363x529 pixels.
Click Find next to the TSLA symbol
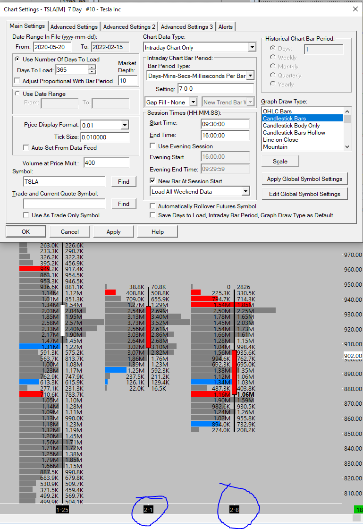pyautogui.click(x=124, y=181)
